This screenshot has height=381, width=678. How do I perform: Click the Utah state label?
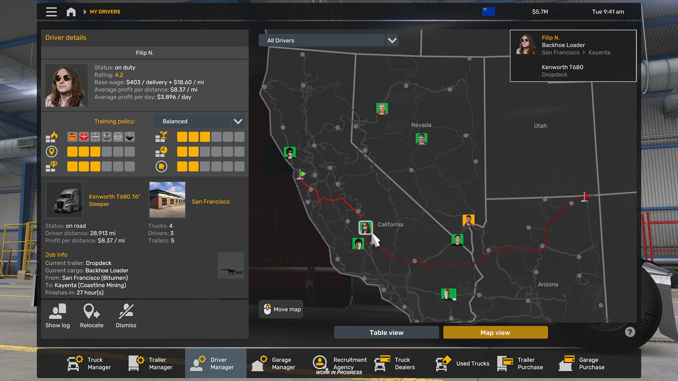click(540, 126)
